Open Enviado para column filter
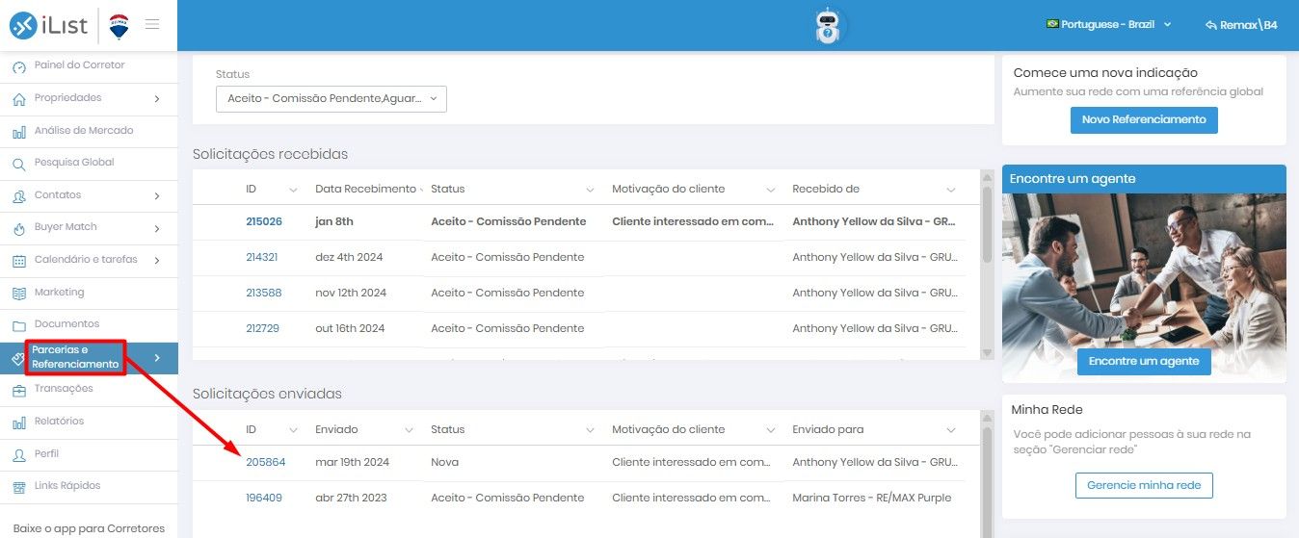The height and width of the screenshot is (538, 1299). pyautogui.click(x=951, y=430)
